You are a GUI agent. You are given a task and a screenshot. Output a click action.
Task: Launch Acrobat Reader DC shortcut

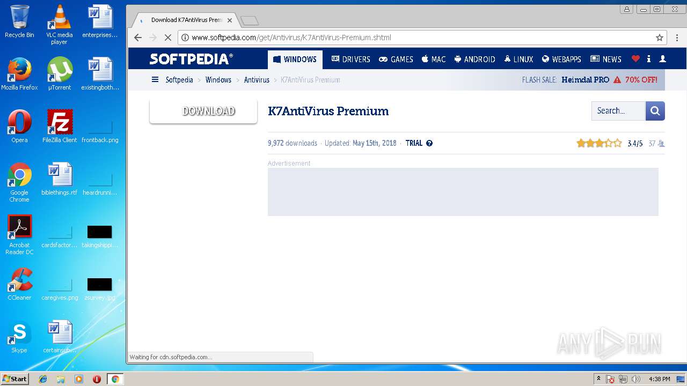click(19, 235)
